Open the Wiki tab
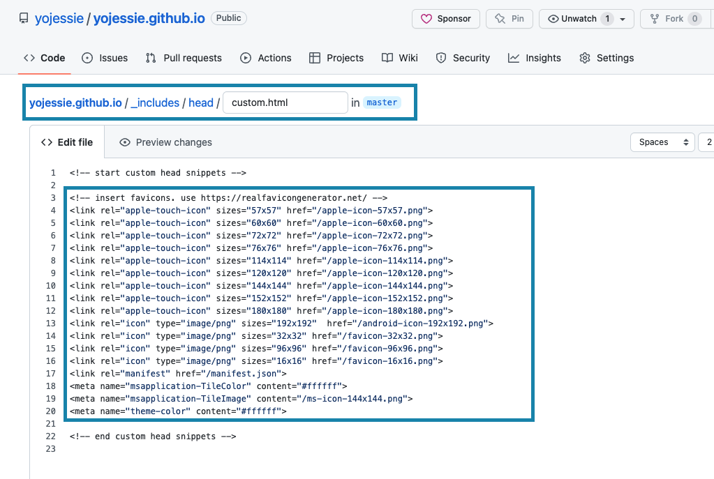This screenshot has width=714, height=479. tap(400, 59)
